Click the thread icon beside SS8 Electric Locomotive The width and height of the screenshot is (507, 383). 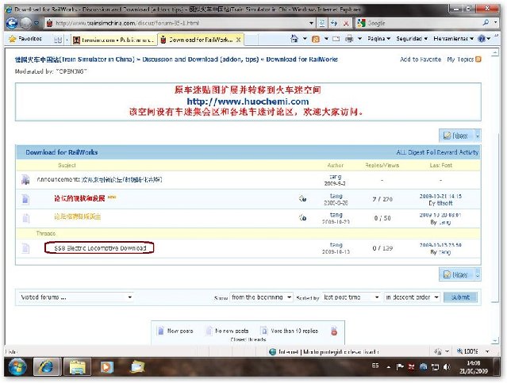pos(25,248)
